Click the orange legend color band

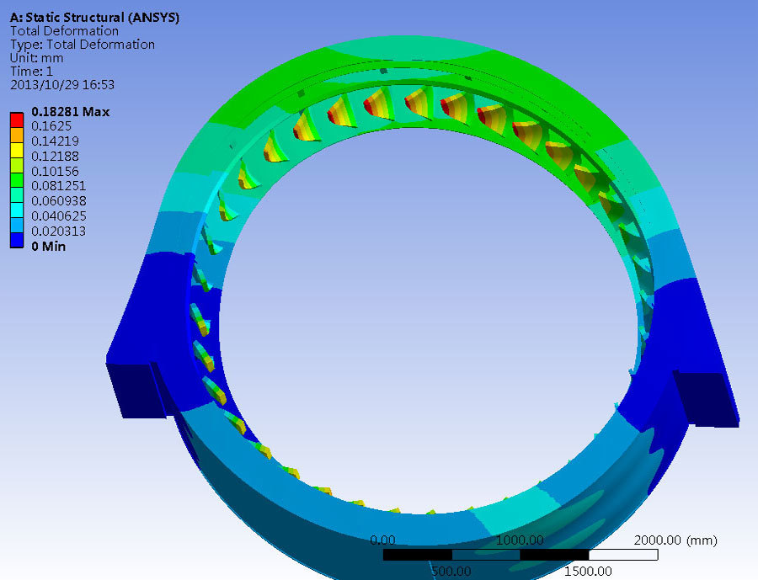pyautogui.click(x=17, y=135)
